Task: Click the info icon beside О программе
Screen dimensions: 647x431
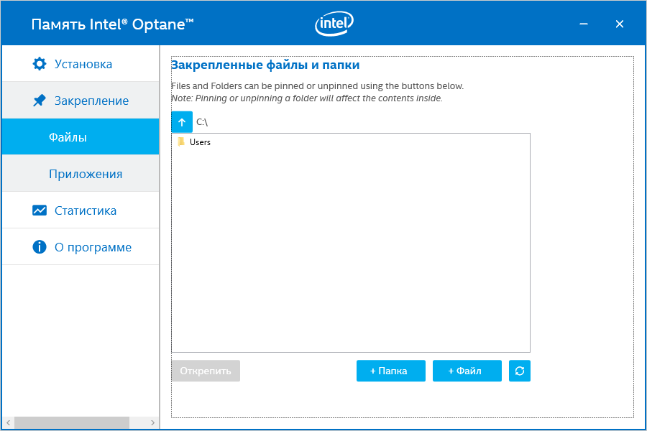Action: (x=40, y=247)
